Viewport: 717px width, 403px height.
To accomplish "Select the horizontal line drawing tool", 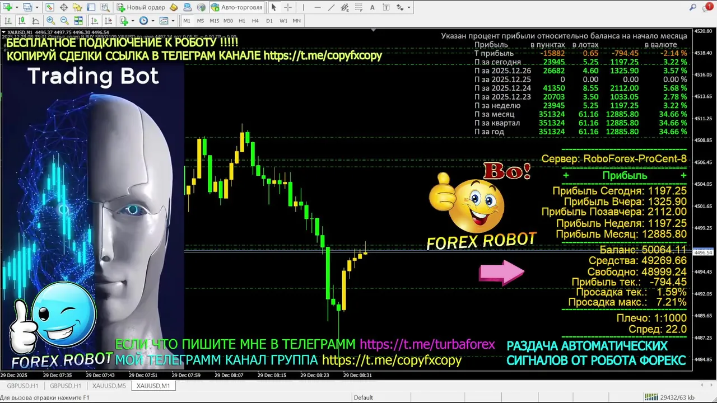I will (318, 7).
